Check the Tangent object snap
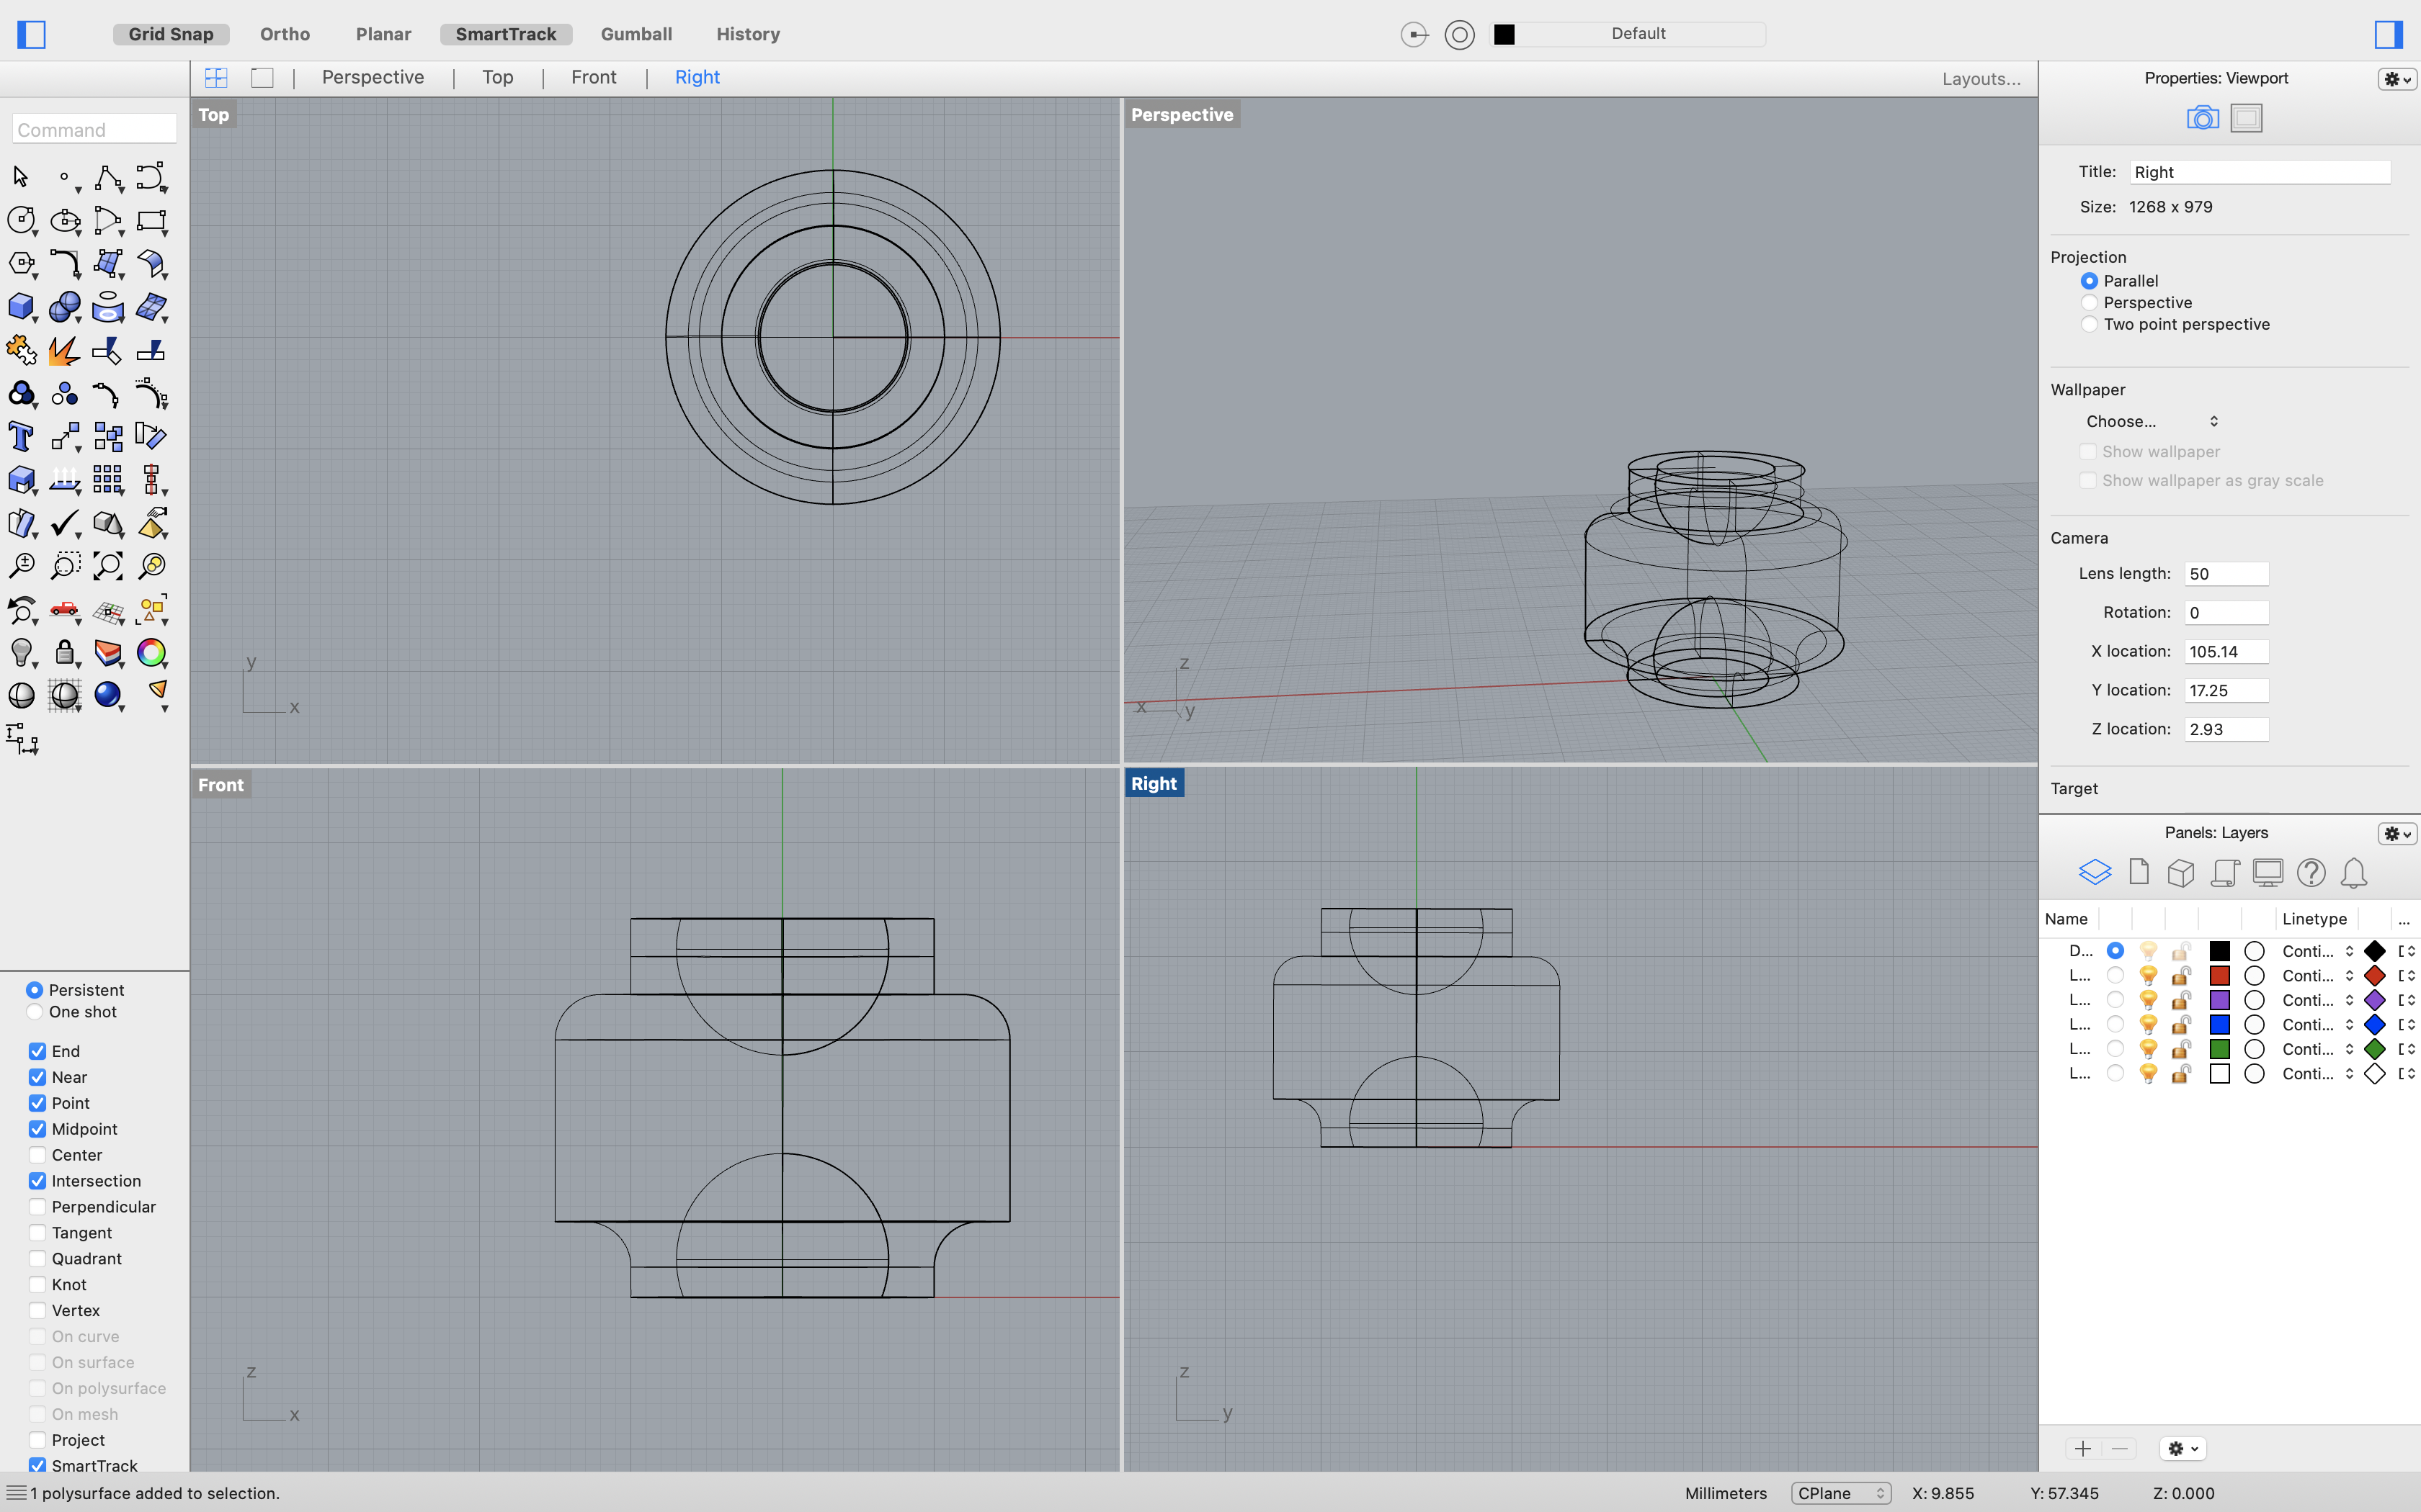Image resolution: width=2421 pixels, height=1512 pixels. [x=37, y=1233]
